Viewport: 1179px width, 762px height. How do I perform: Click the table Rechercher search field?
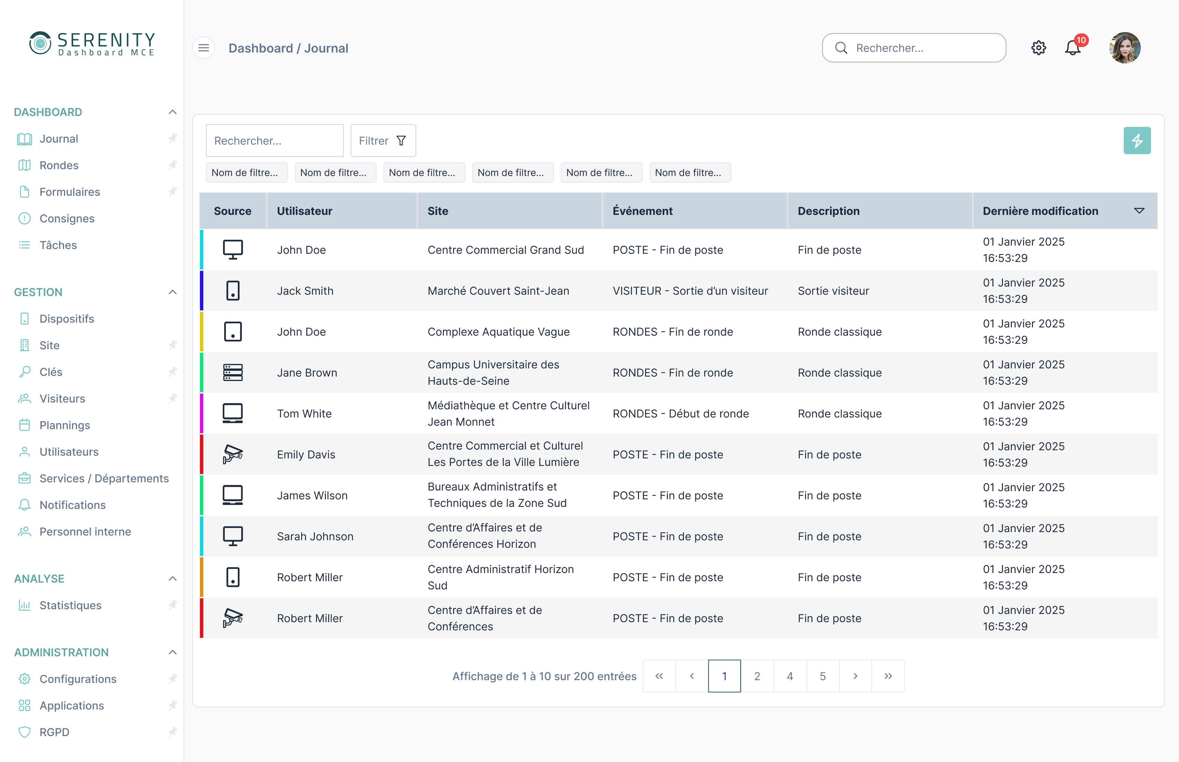(275, 141)
